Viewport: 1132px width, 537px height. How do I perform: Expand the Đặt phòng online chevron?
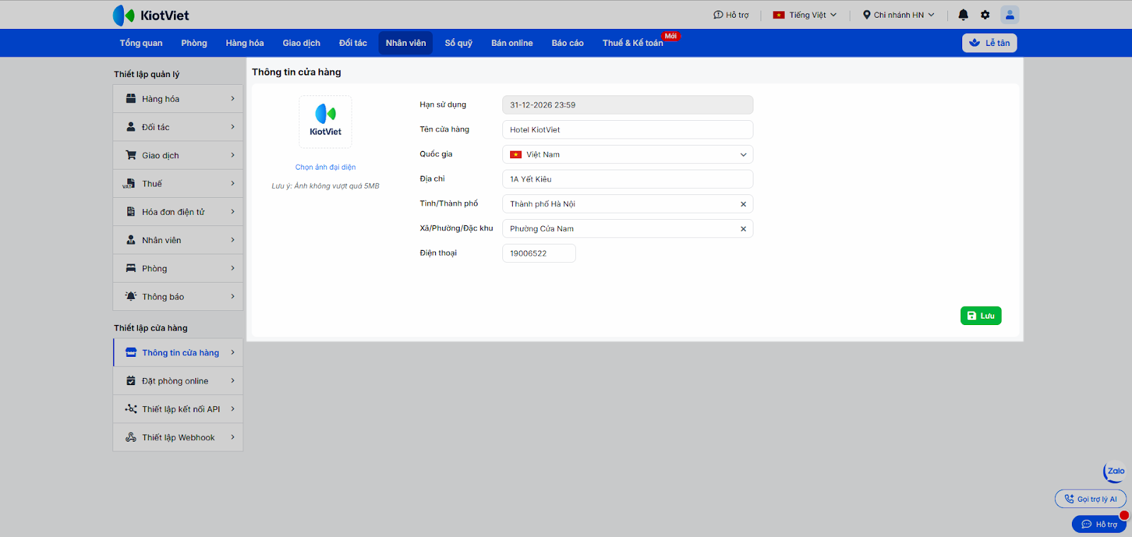(233, 381)
